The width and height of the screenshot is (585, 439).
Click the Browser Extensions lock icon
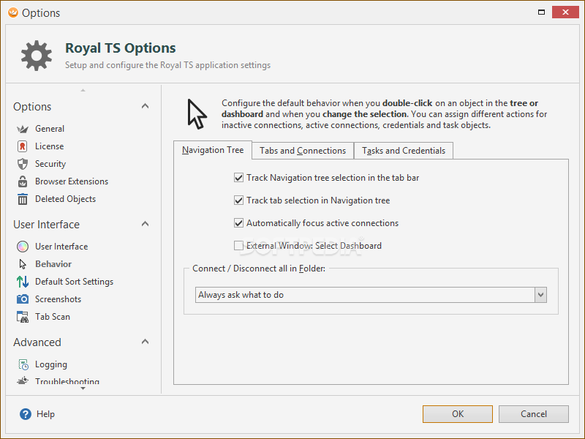pos(23,181)
